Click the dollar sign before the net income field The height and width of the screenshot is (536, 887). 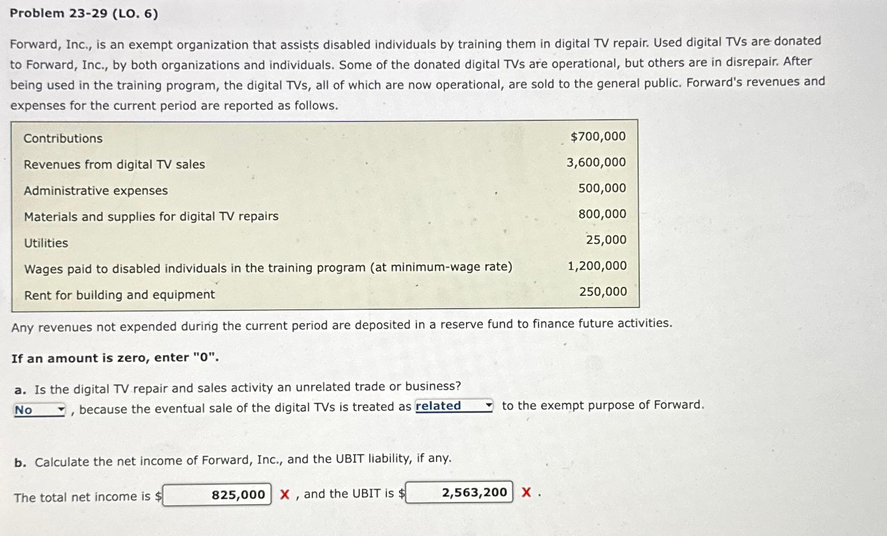tap(159, 495)
